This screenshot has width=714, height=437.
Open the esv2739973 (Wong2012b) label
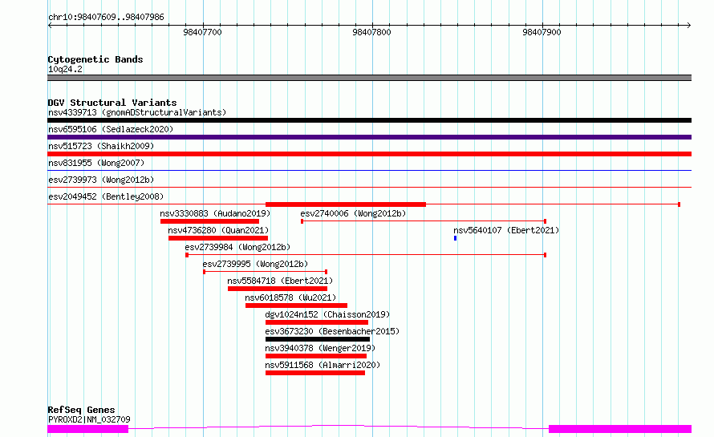click(101, 180)
